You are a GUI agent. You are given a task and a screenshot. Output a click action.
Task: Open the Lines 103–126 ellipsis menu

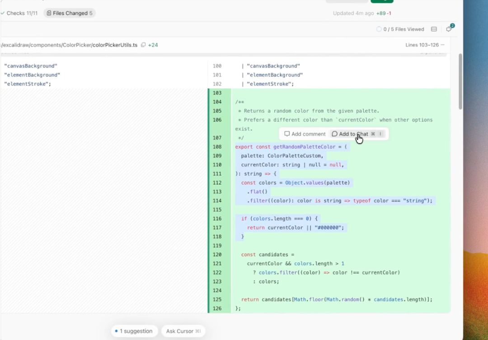(x=442, y=45)
